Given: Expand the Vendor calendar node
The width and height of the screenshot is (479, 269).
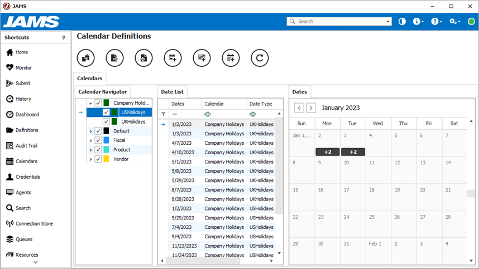Looking at the screenshot, I should pos(90,159).
